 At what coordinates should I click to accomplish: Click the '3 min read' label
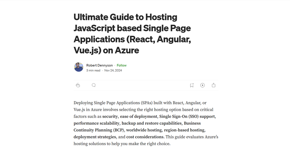(x=93, y=70)
